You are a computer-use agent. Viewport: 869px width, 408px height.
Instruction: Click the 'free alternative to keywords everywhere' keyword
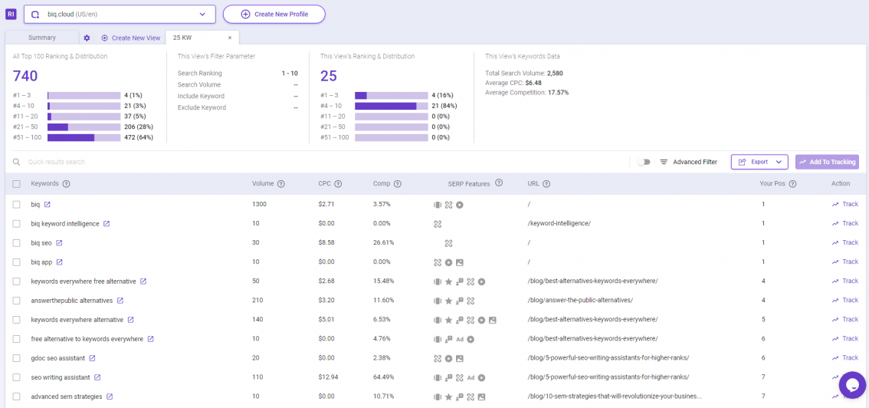coord(87,339)
